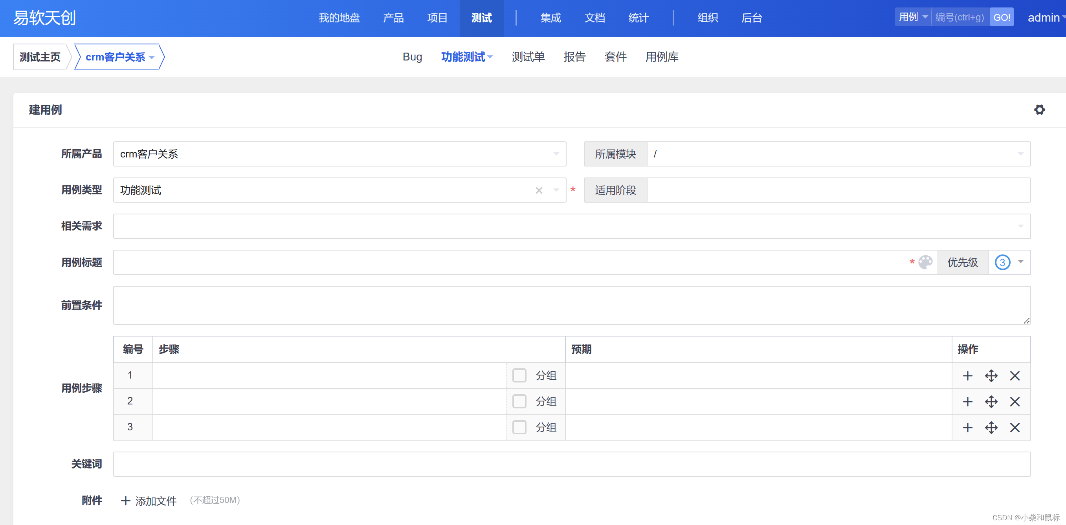Open the crm客户关系 product switcher

click(119, 57)
